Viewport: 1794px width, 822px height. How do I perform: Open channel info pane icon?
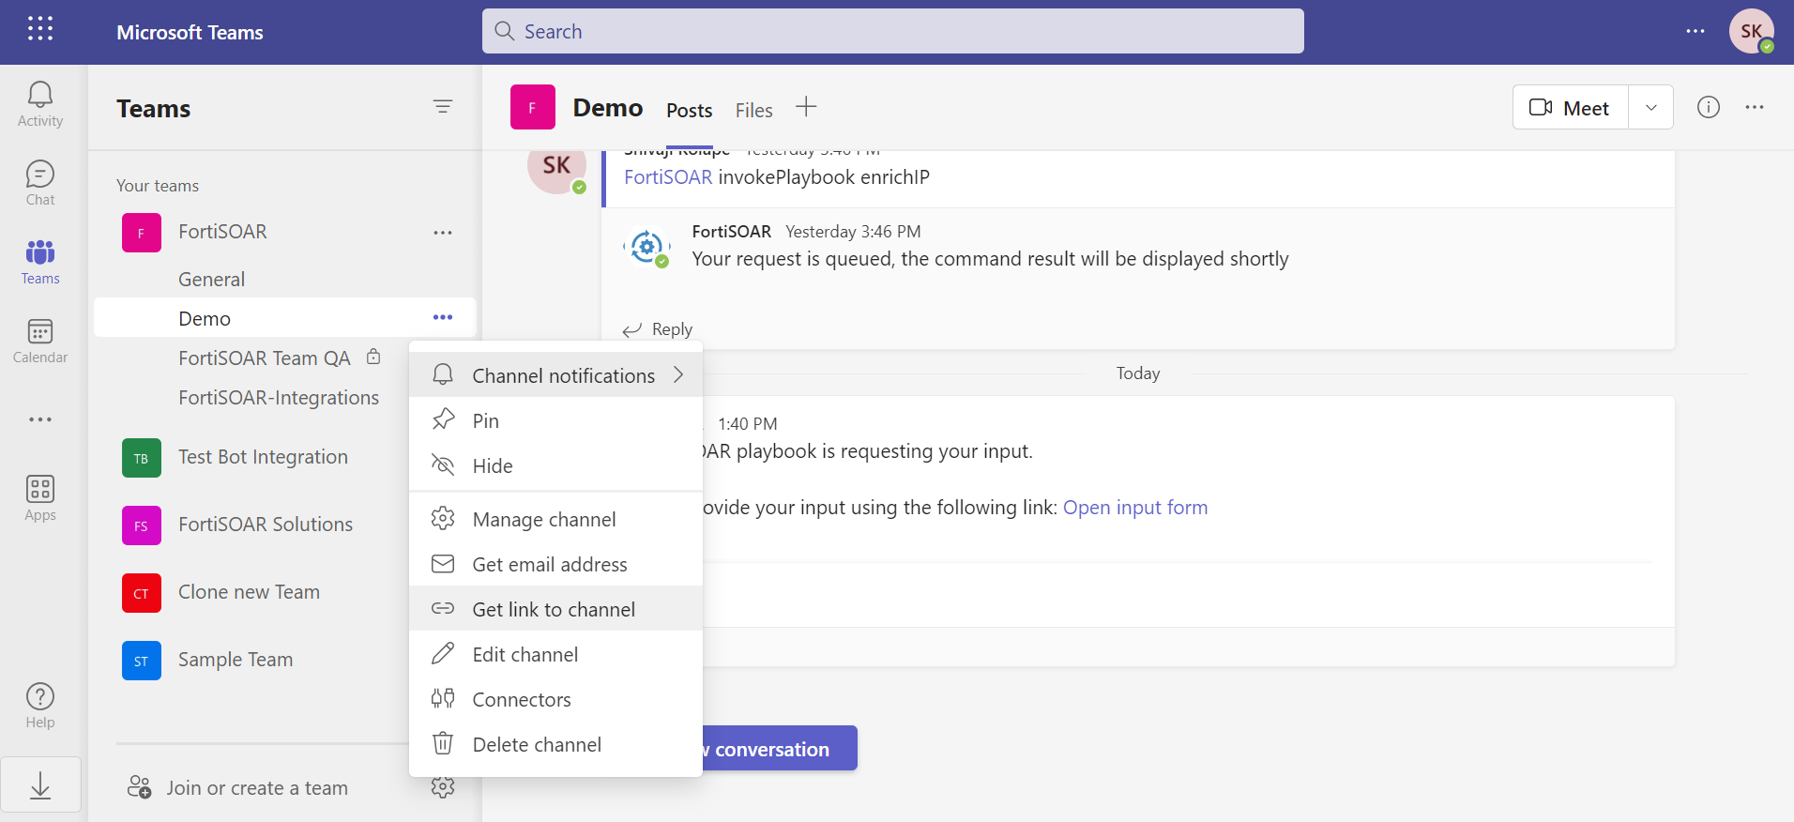click(x=1709, y=107)
